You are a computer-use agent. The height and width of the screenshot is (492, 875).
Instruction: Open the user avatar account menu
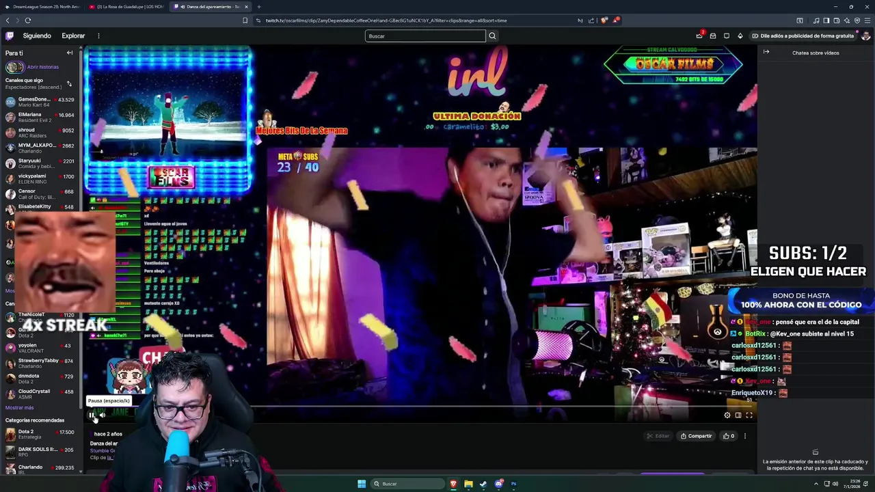pos(865,36)
